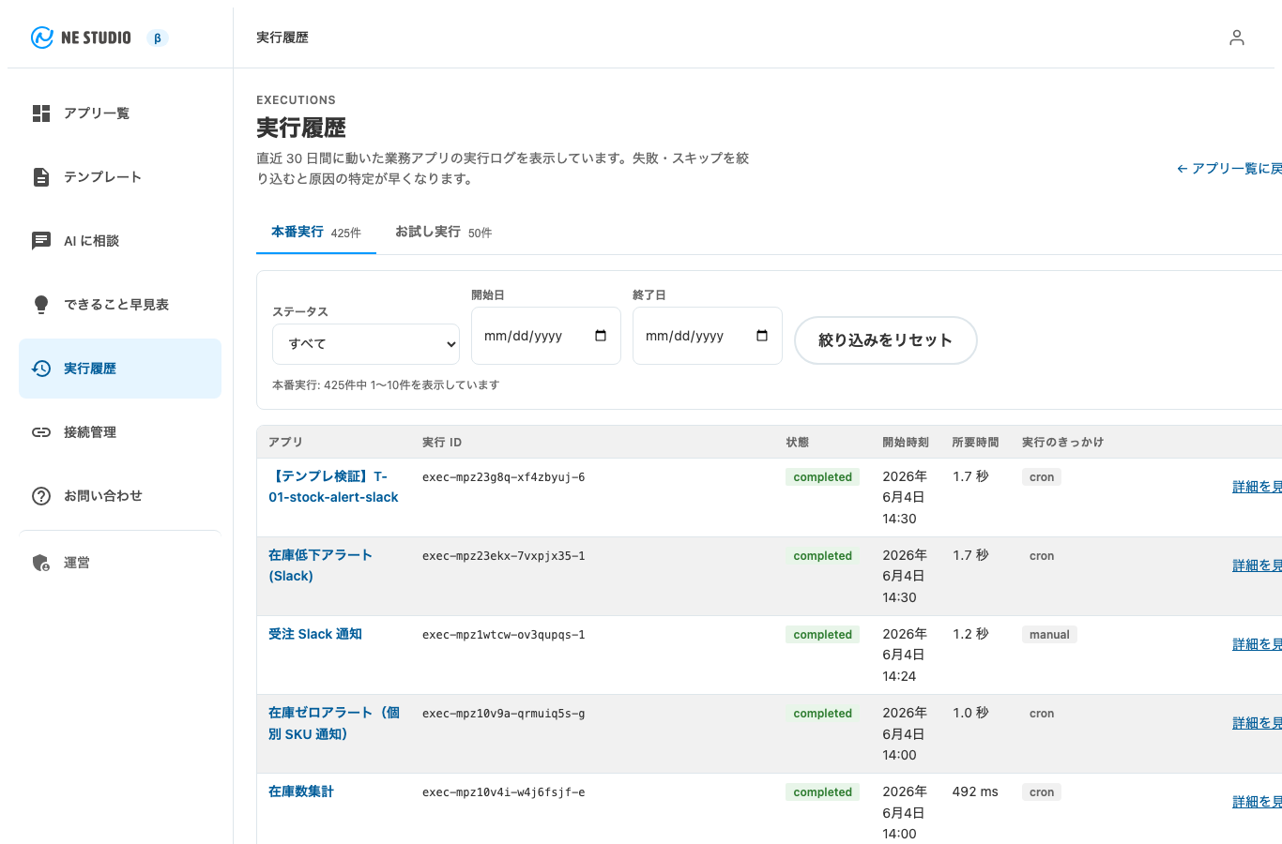1282x844 pixels.
Task: Click execution ID exec-mpz23ekx-7vxpjx35-1
Action: 504,556
